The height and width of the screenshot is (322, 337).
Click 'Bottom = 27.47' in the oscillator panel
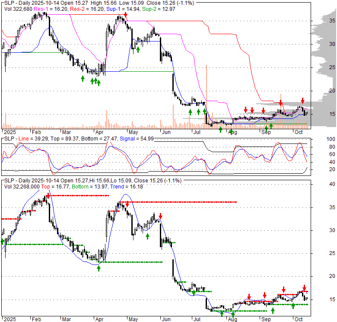99,139
